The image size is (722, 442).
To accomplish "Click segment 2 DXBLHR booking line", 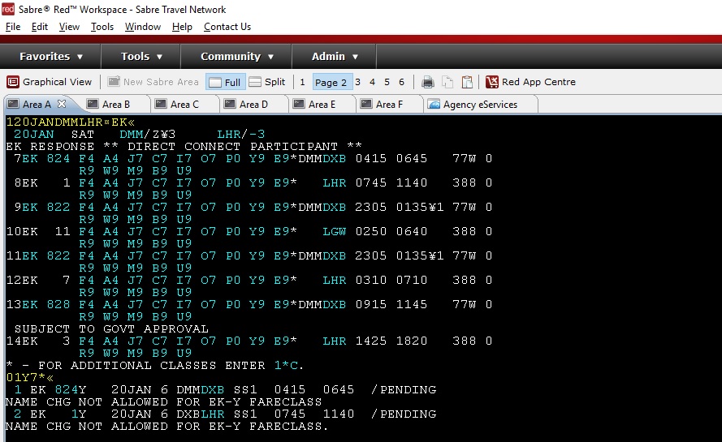I will 225,414.
